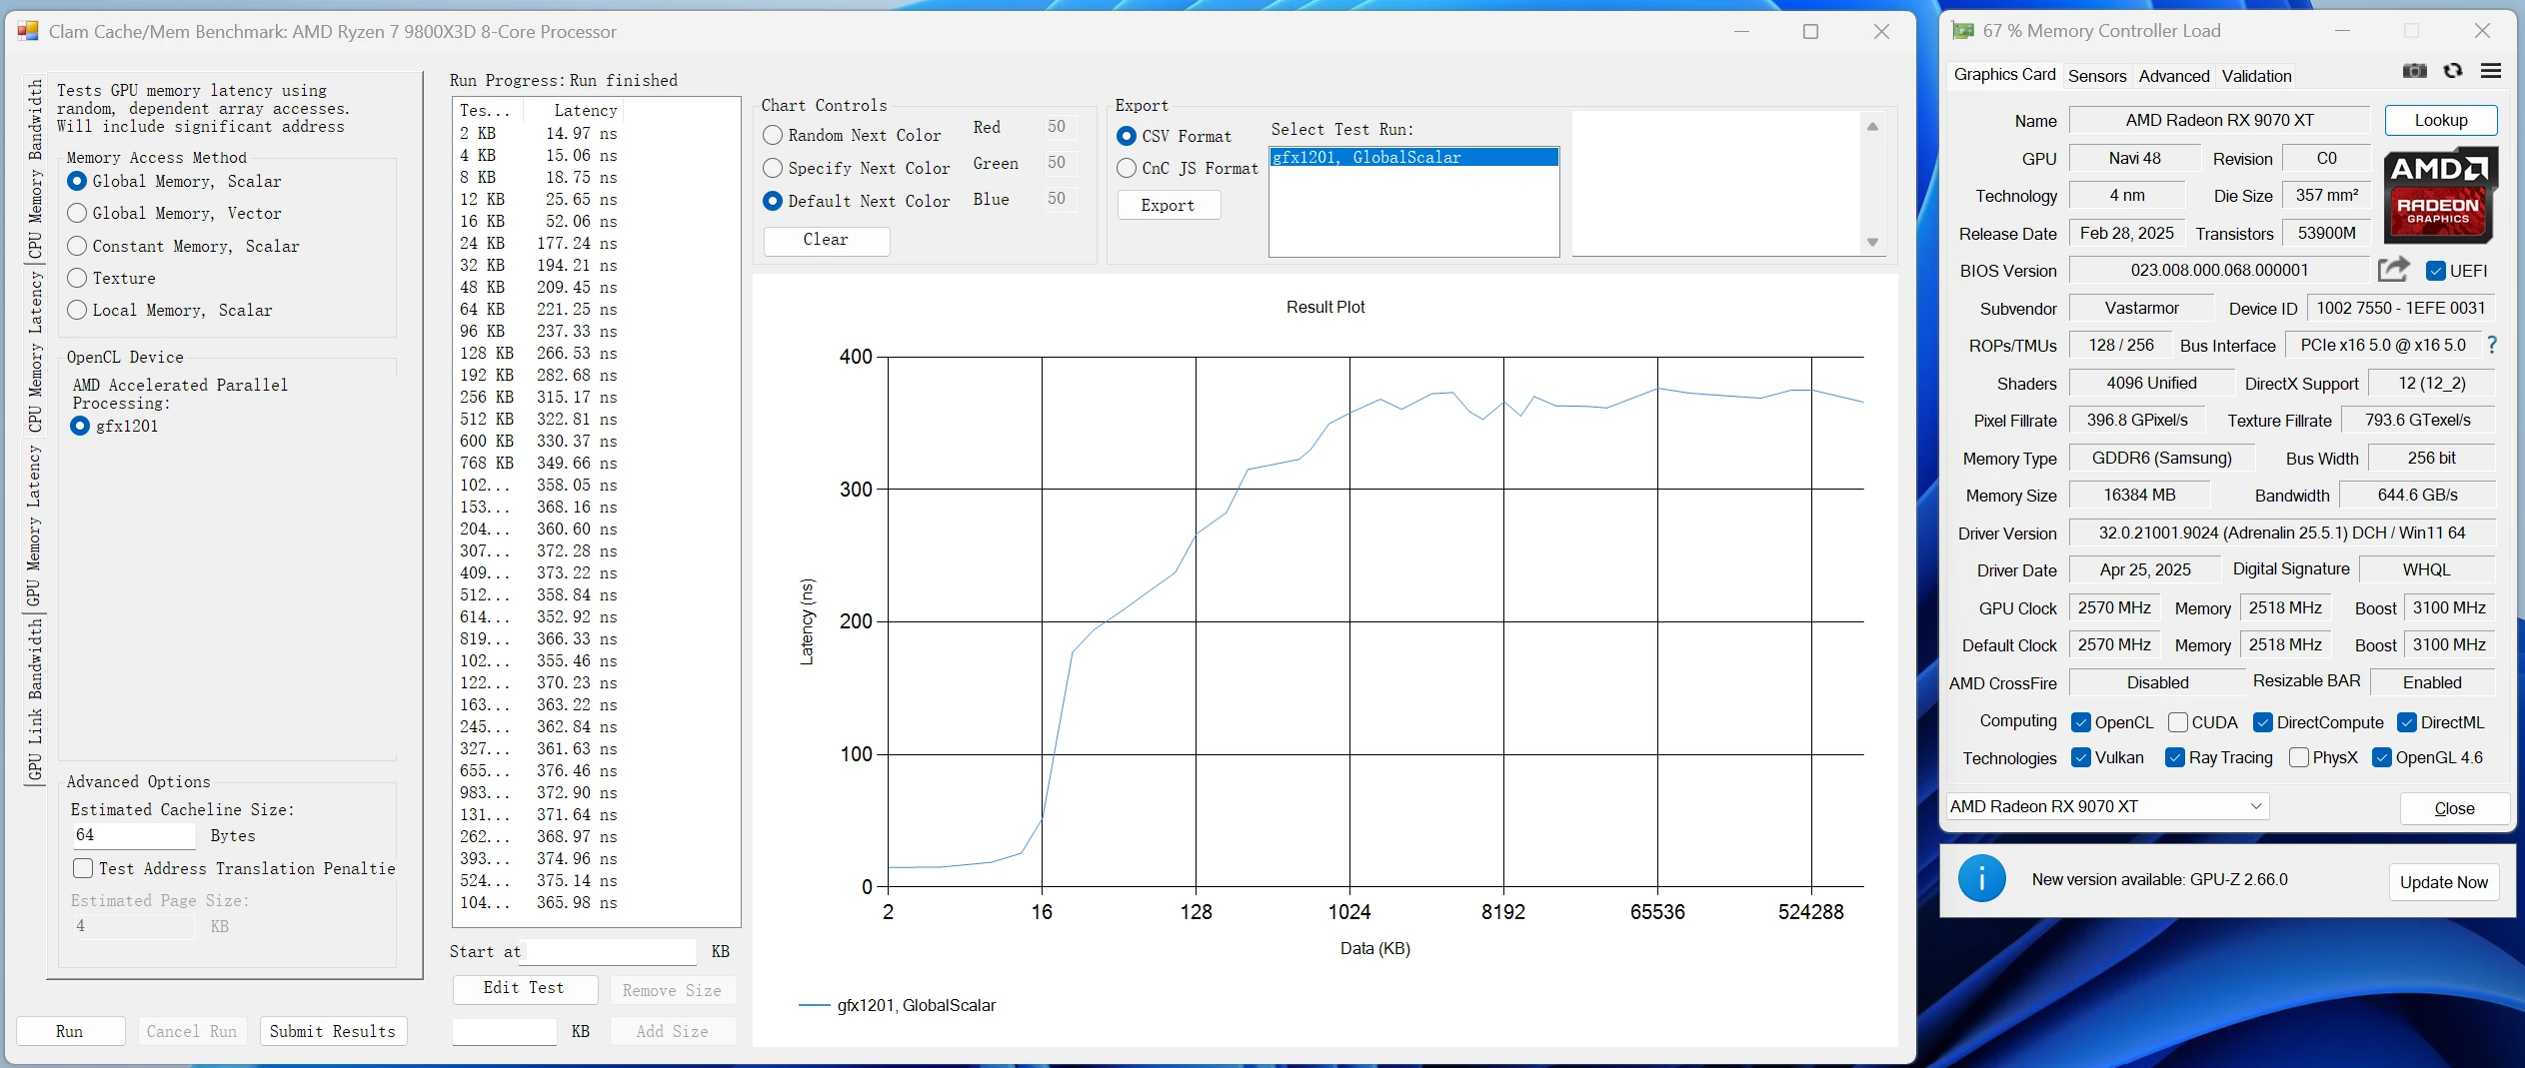This screenshot has height=1068, width=2525.
Task: Open the GPU-Z hamburger menu
Action: (2490, 71)
